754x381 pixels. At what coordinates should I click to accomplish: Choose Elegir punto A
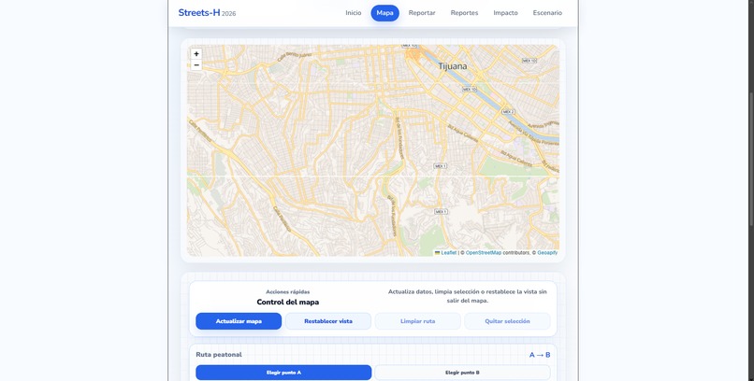tap(283, 373)
